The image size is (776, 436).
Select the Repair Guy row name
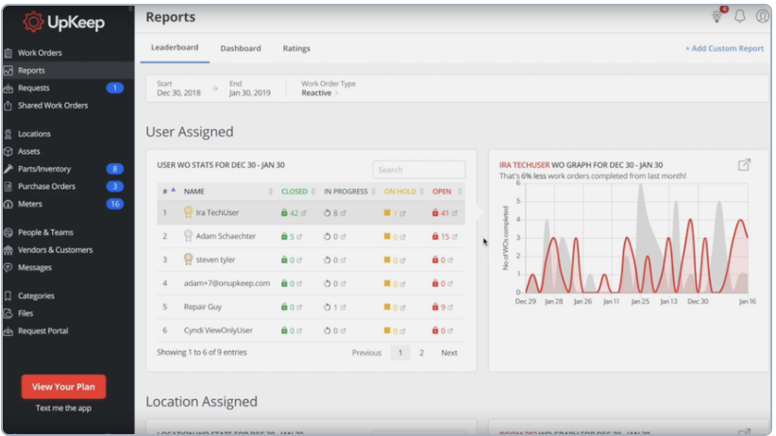[202, 307]
